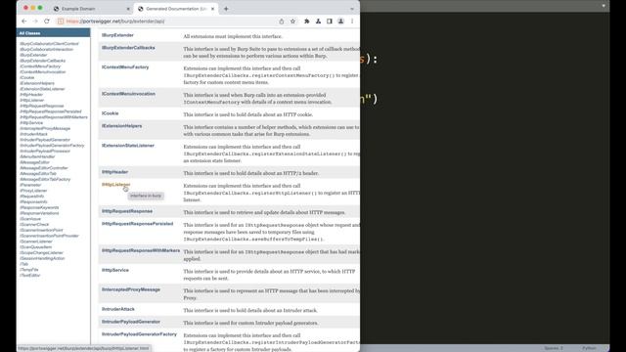Click the not-secure warning icon in address bar

point(61,22)
